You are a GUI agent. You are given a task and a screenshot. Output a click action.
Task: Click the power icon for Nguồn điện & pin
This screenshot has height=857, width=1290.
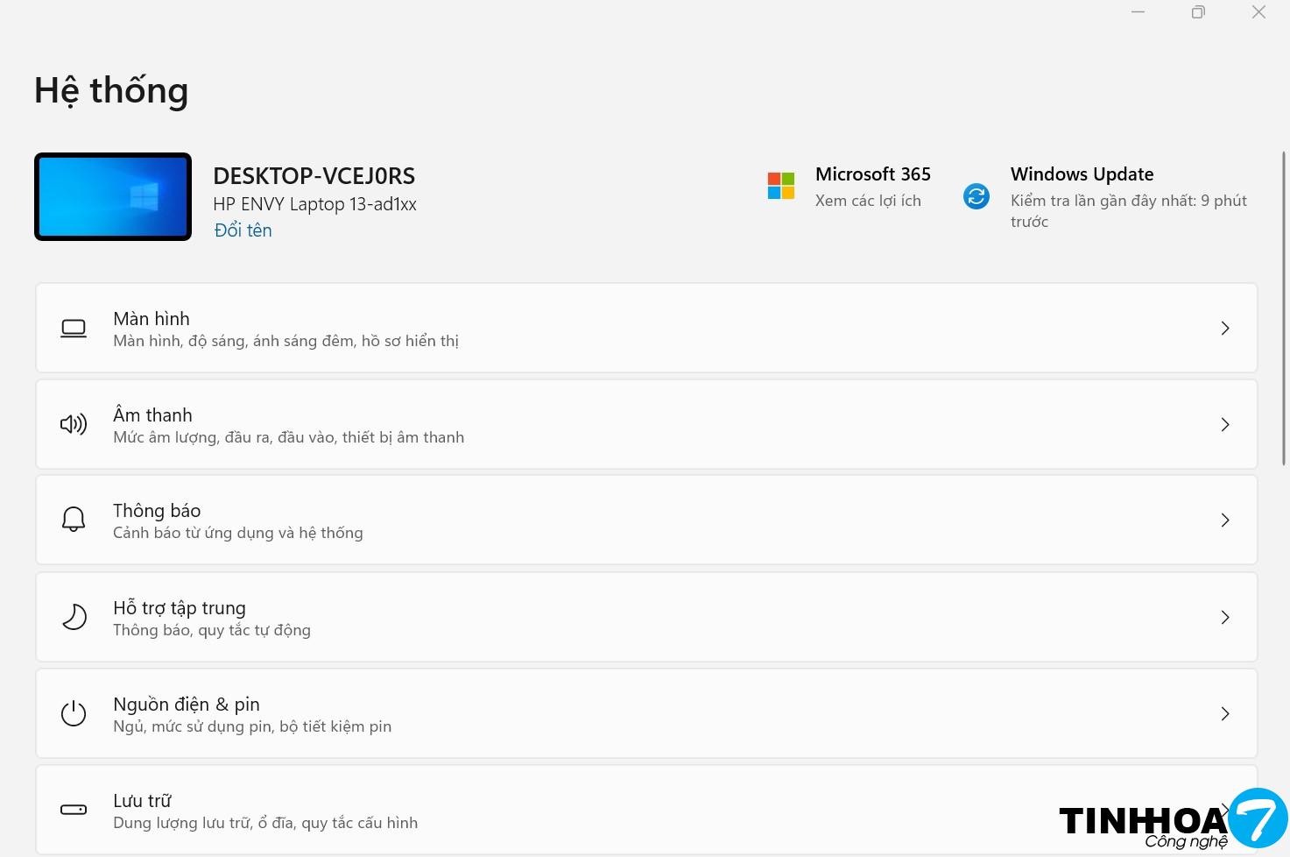click(74, 714)
